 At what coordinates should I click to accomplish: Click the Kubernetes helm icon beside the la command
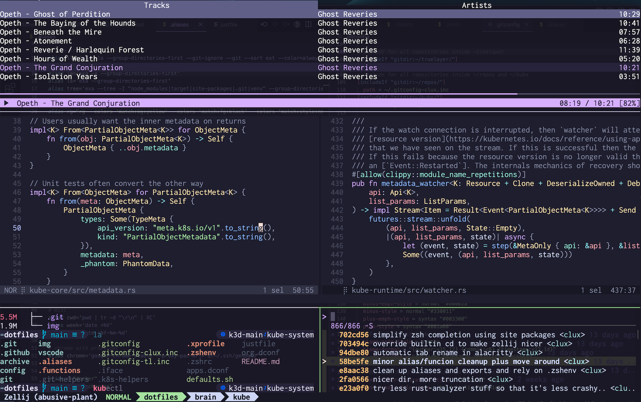coord(223,335)
